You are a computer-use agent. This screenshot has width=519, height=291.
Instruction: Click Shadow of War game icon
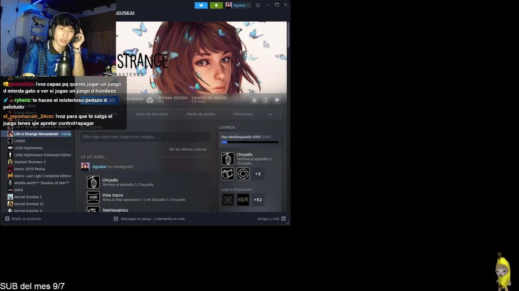10,183
